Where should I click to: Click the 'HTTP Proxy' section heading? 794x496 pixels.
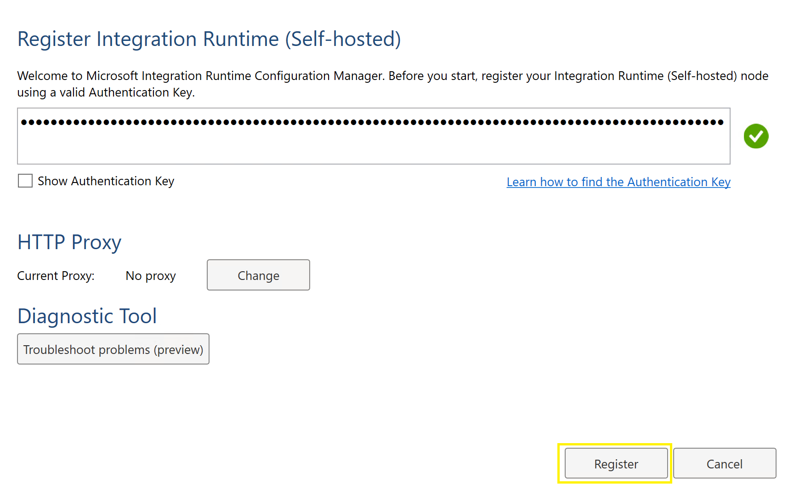pos(69,242)
